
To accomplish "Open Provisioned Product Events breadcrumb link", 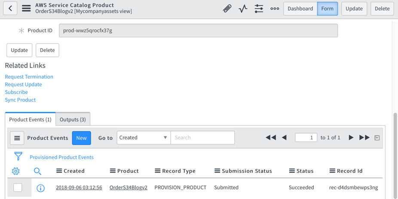I will [62, 157].
